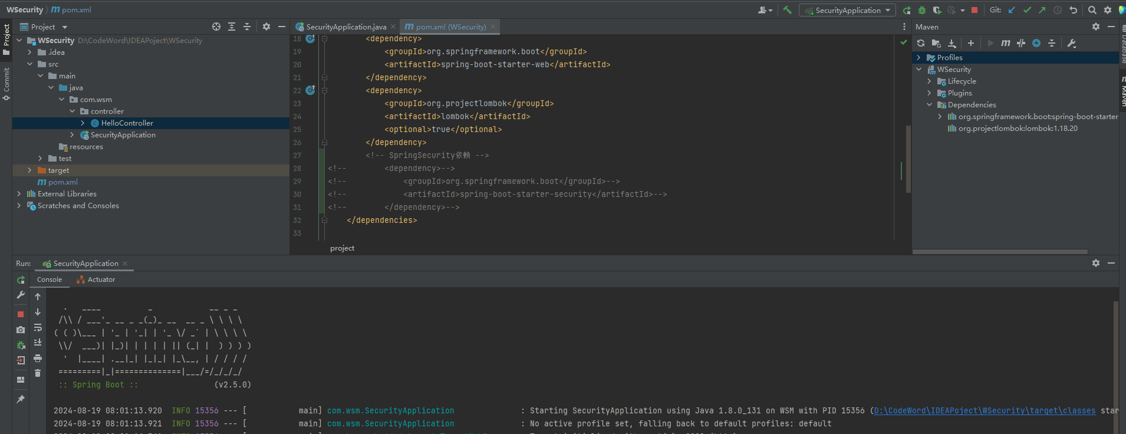
Task: Switch to the SecurityApplication.java editor tab
Action: pyautogui.click(x=345, y=27)
